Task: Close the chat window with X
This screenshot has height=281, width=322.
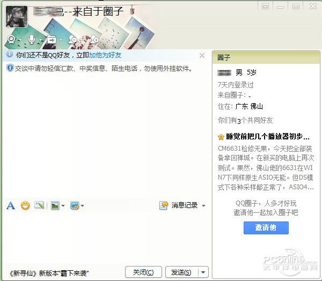Action: point(313,6)
